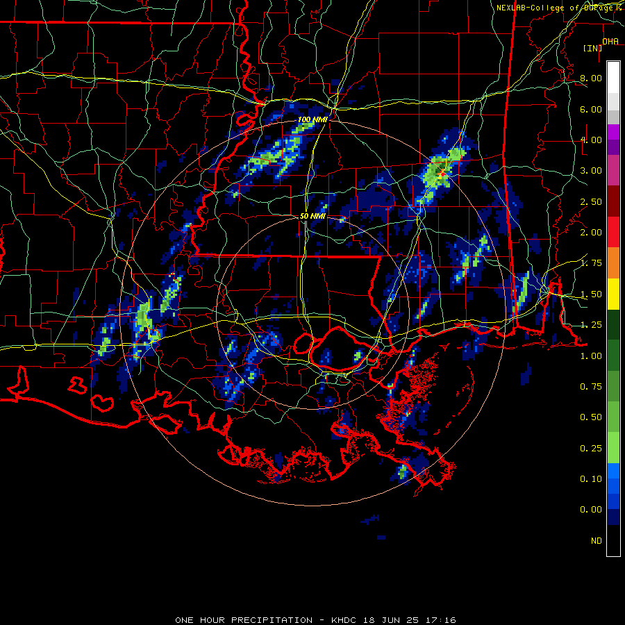Click the "50 NMI" range ring label
The width and height of the screenshot is (625, 625).
pyautogui.click(x=313, y=216)
